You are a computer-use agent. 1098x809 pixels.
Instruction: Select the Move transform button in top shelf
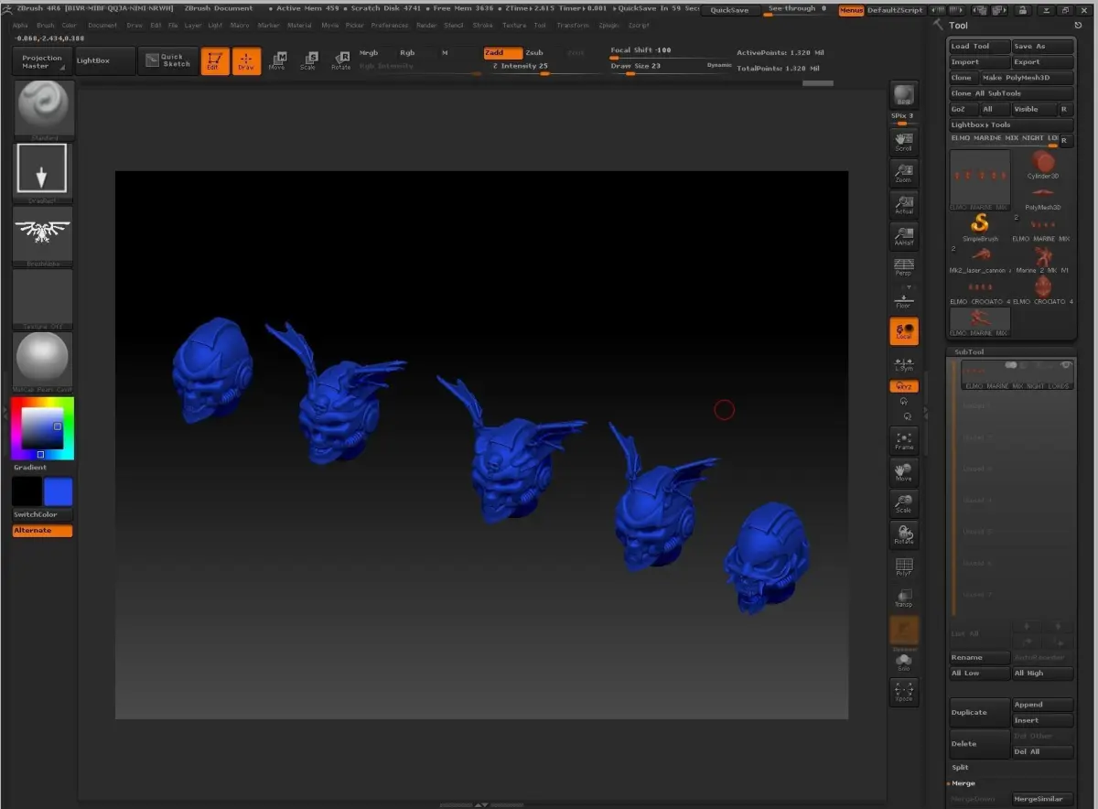click(277, 61)
